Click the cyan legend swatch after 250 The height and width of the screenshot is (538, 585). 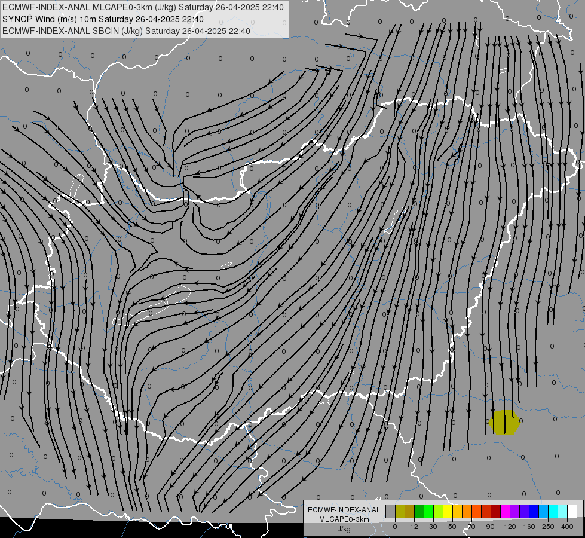[x=553, y=511]
